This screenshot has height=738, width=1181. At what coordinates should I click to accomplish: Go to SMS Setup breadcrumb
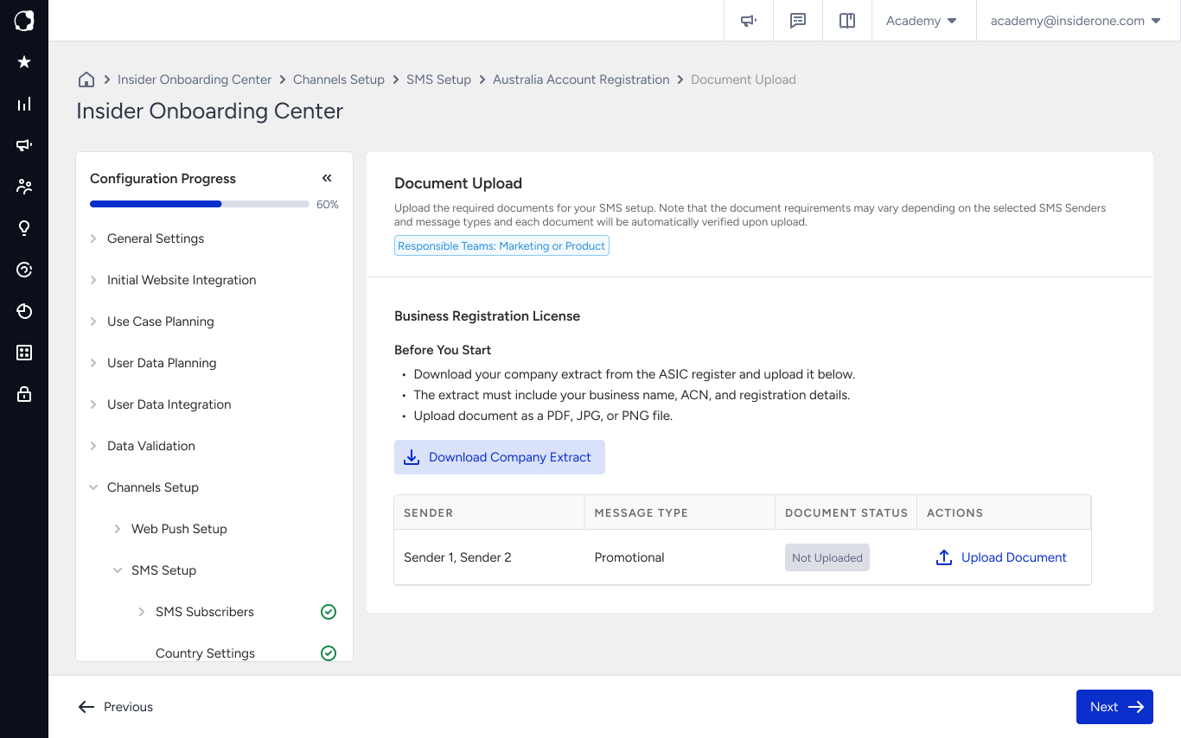[438, 80]
